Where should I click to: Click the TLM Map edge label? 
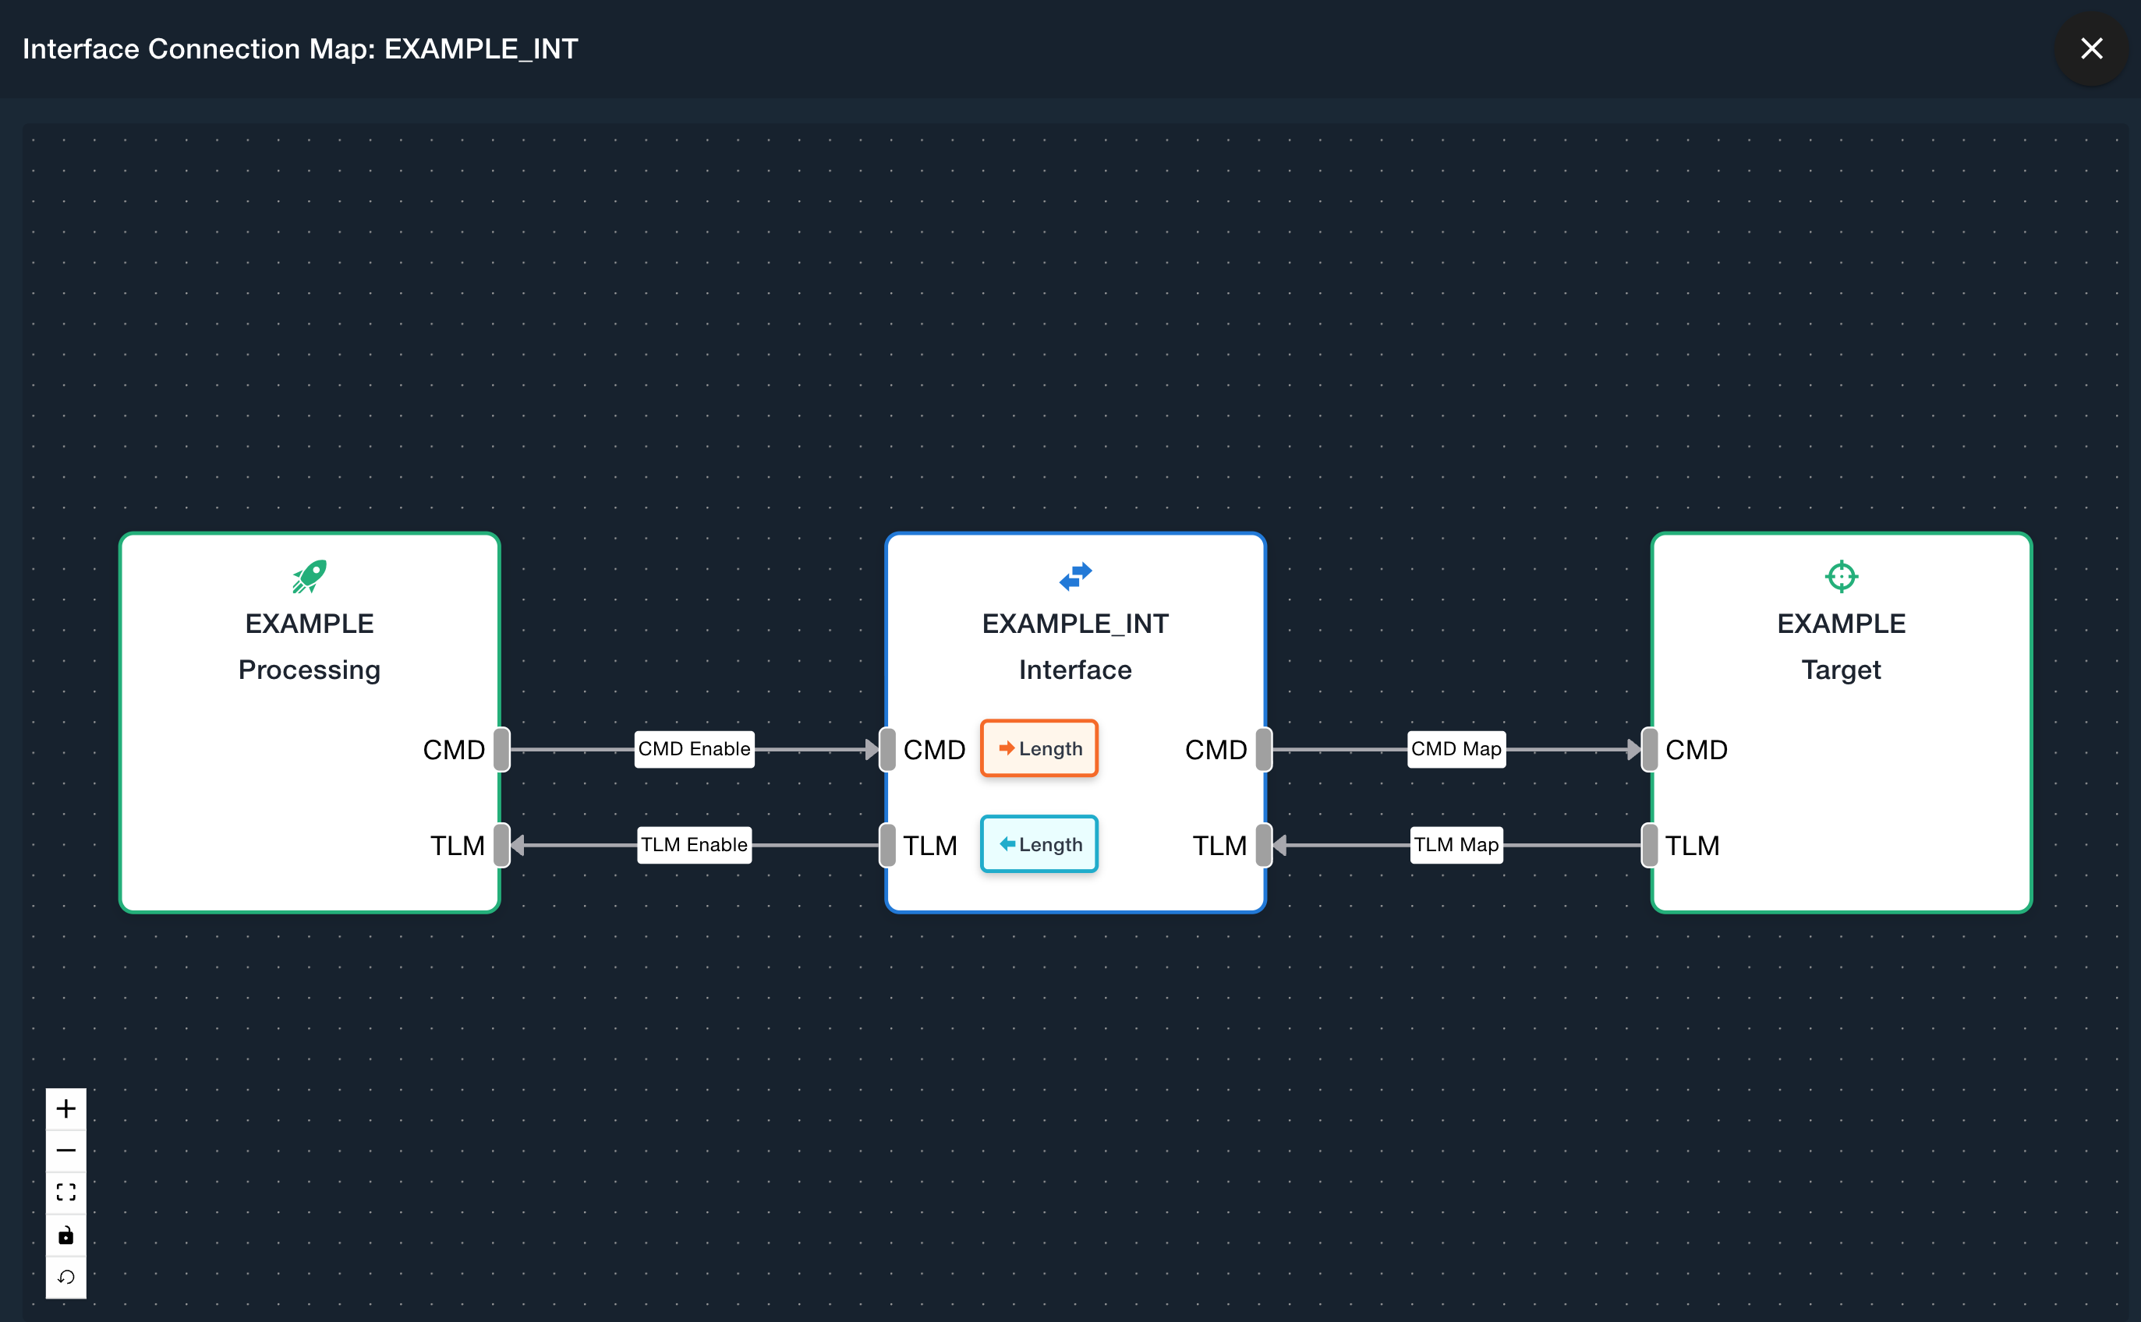[x=1456, y=846]
